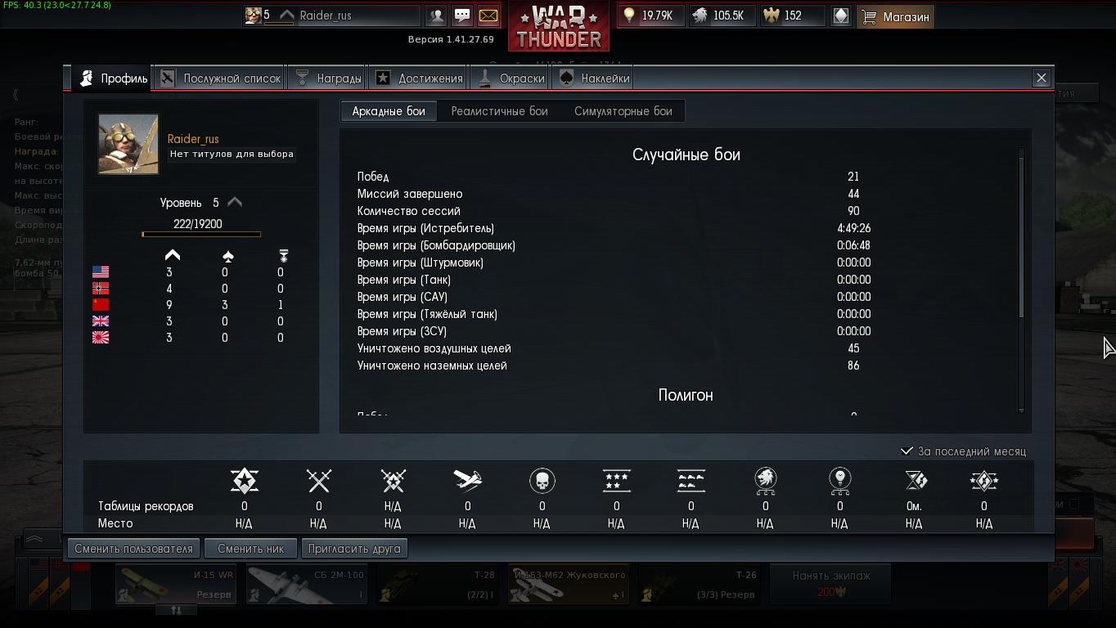This screenshot has height=628, width=1116.
Task: Collapse the panel with double-chevron button at bottom left
Action: 34,539
